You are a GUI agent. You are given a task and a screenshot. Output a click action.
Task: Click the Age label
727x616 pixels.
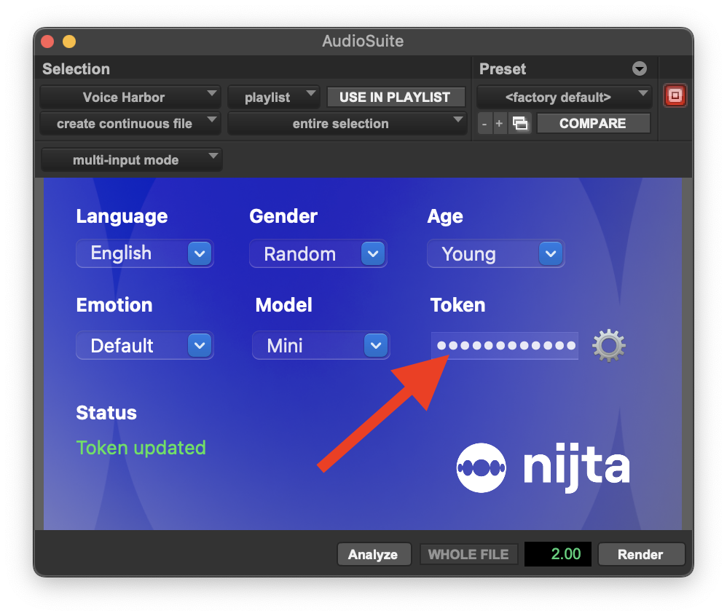coord(445,216)
